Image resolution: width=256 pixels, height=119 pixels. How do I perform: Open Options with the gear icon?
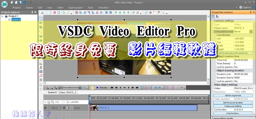click(x=241, y=7)
